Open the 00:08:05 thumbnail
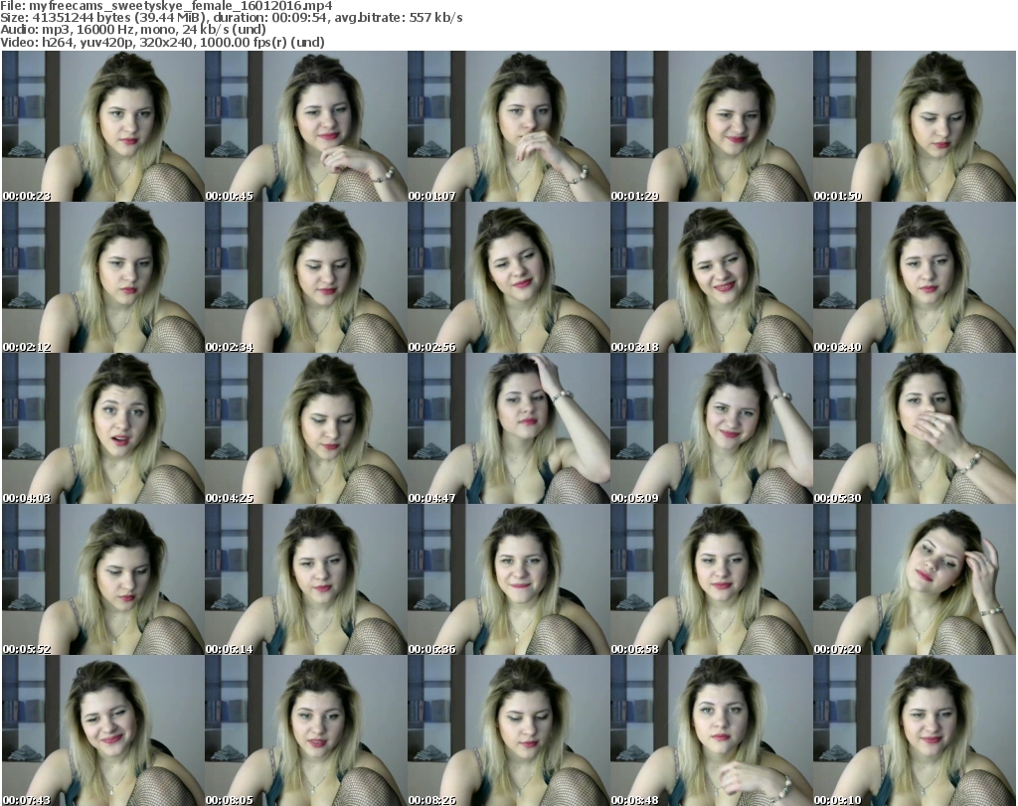Viewport: 1018px width, 806px height. tap(306, 730)
